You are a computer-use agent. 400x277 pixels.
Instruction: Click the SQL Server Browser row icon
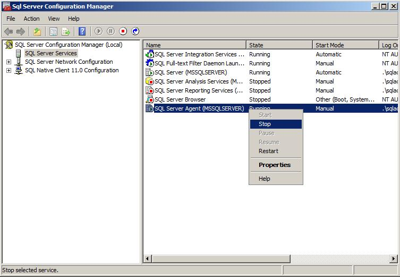pyautogui.click(x=149, y=99)
